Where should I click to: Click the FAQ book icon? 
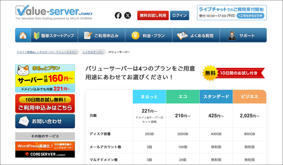pos(182,35)
